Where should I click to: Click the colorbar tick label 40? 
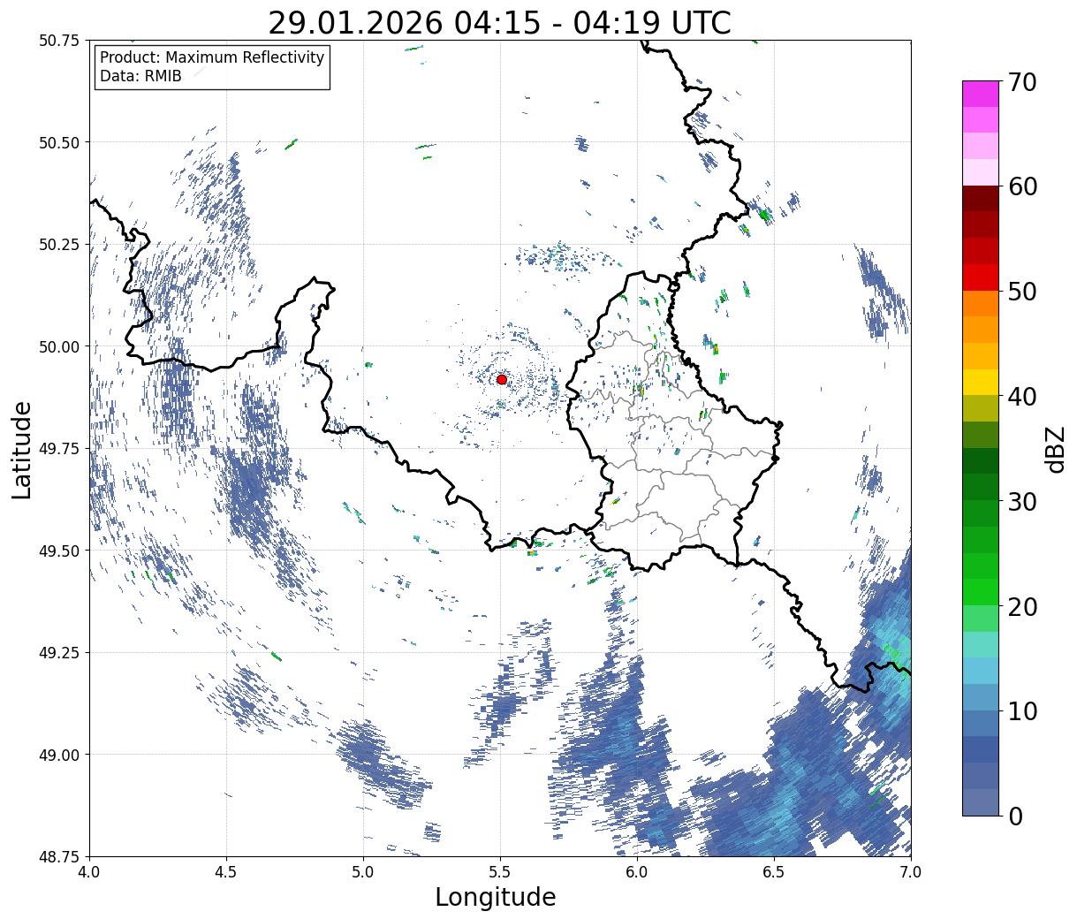1022,396
